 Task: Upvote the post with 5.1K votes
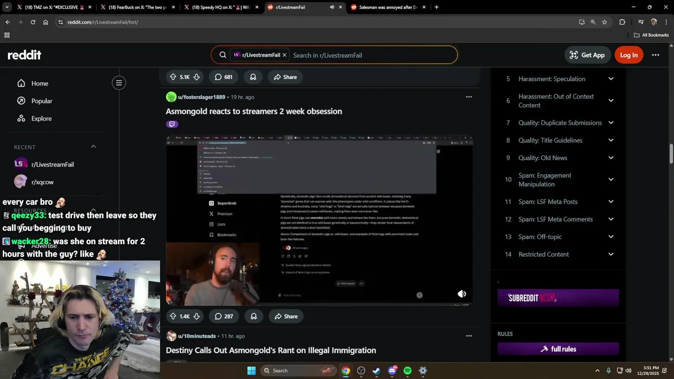[173, 77]
